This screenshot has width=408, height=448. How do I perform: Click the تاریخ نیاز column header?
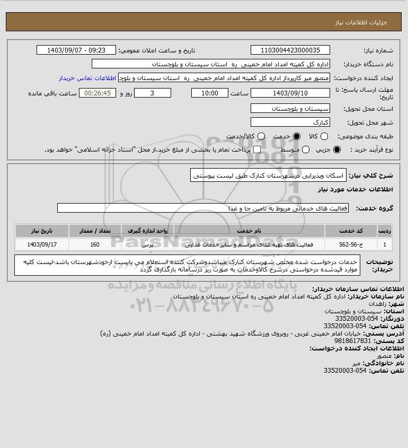(x=42, y=231)
